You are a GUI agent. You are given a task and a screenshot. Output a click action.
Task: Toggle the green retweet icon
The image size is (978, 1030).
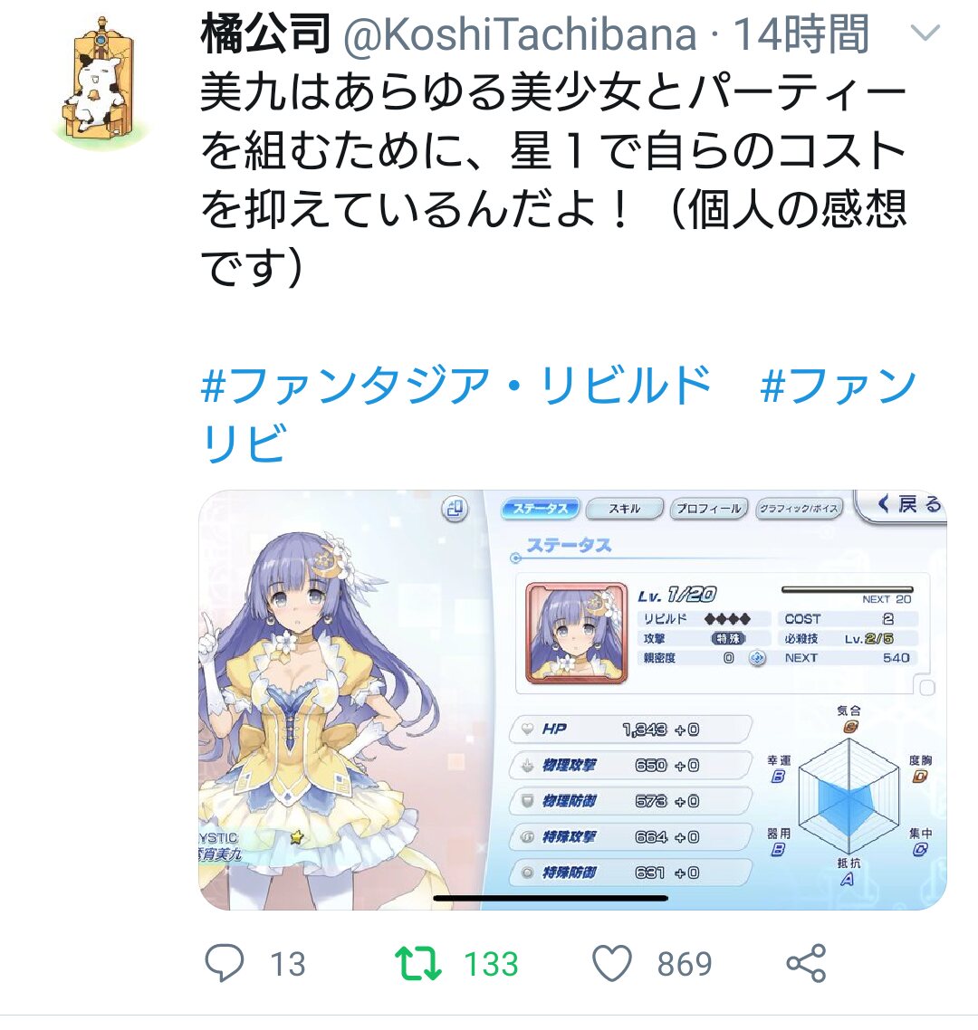[x=418, y=963]
